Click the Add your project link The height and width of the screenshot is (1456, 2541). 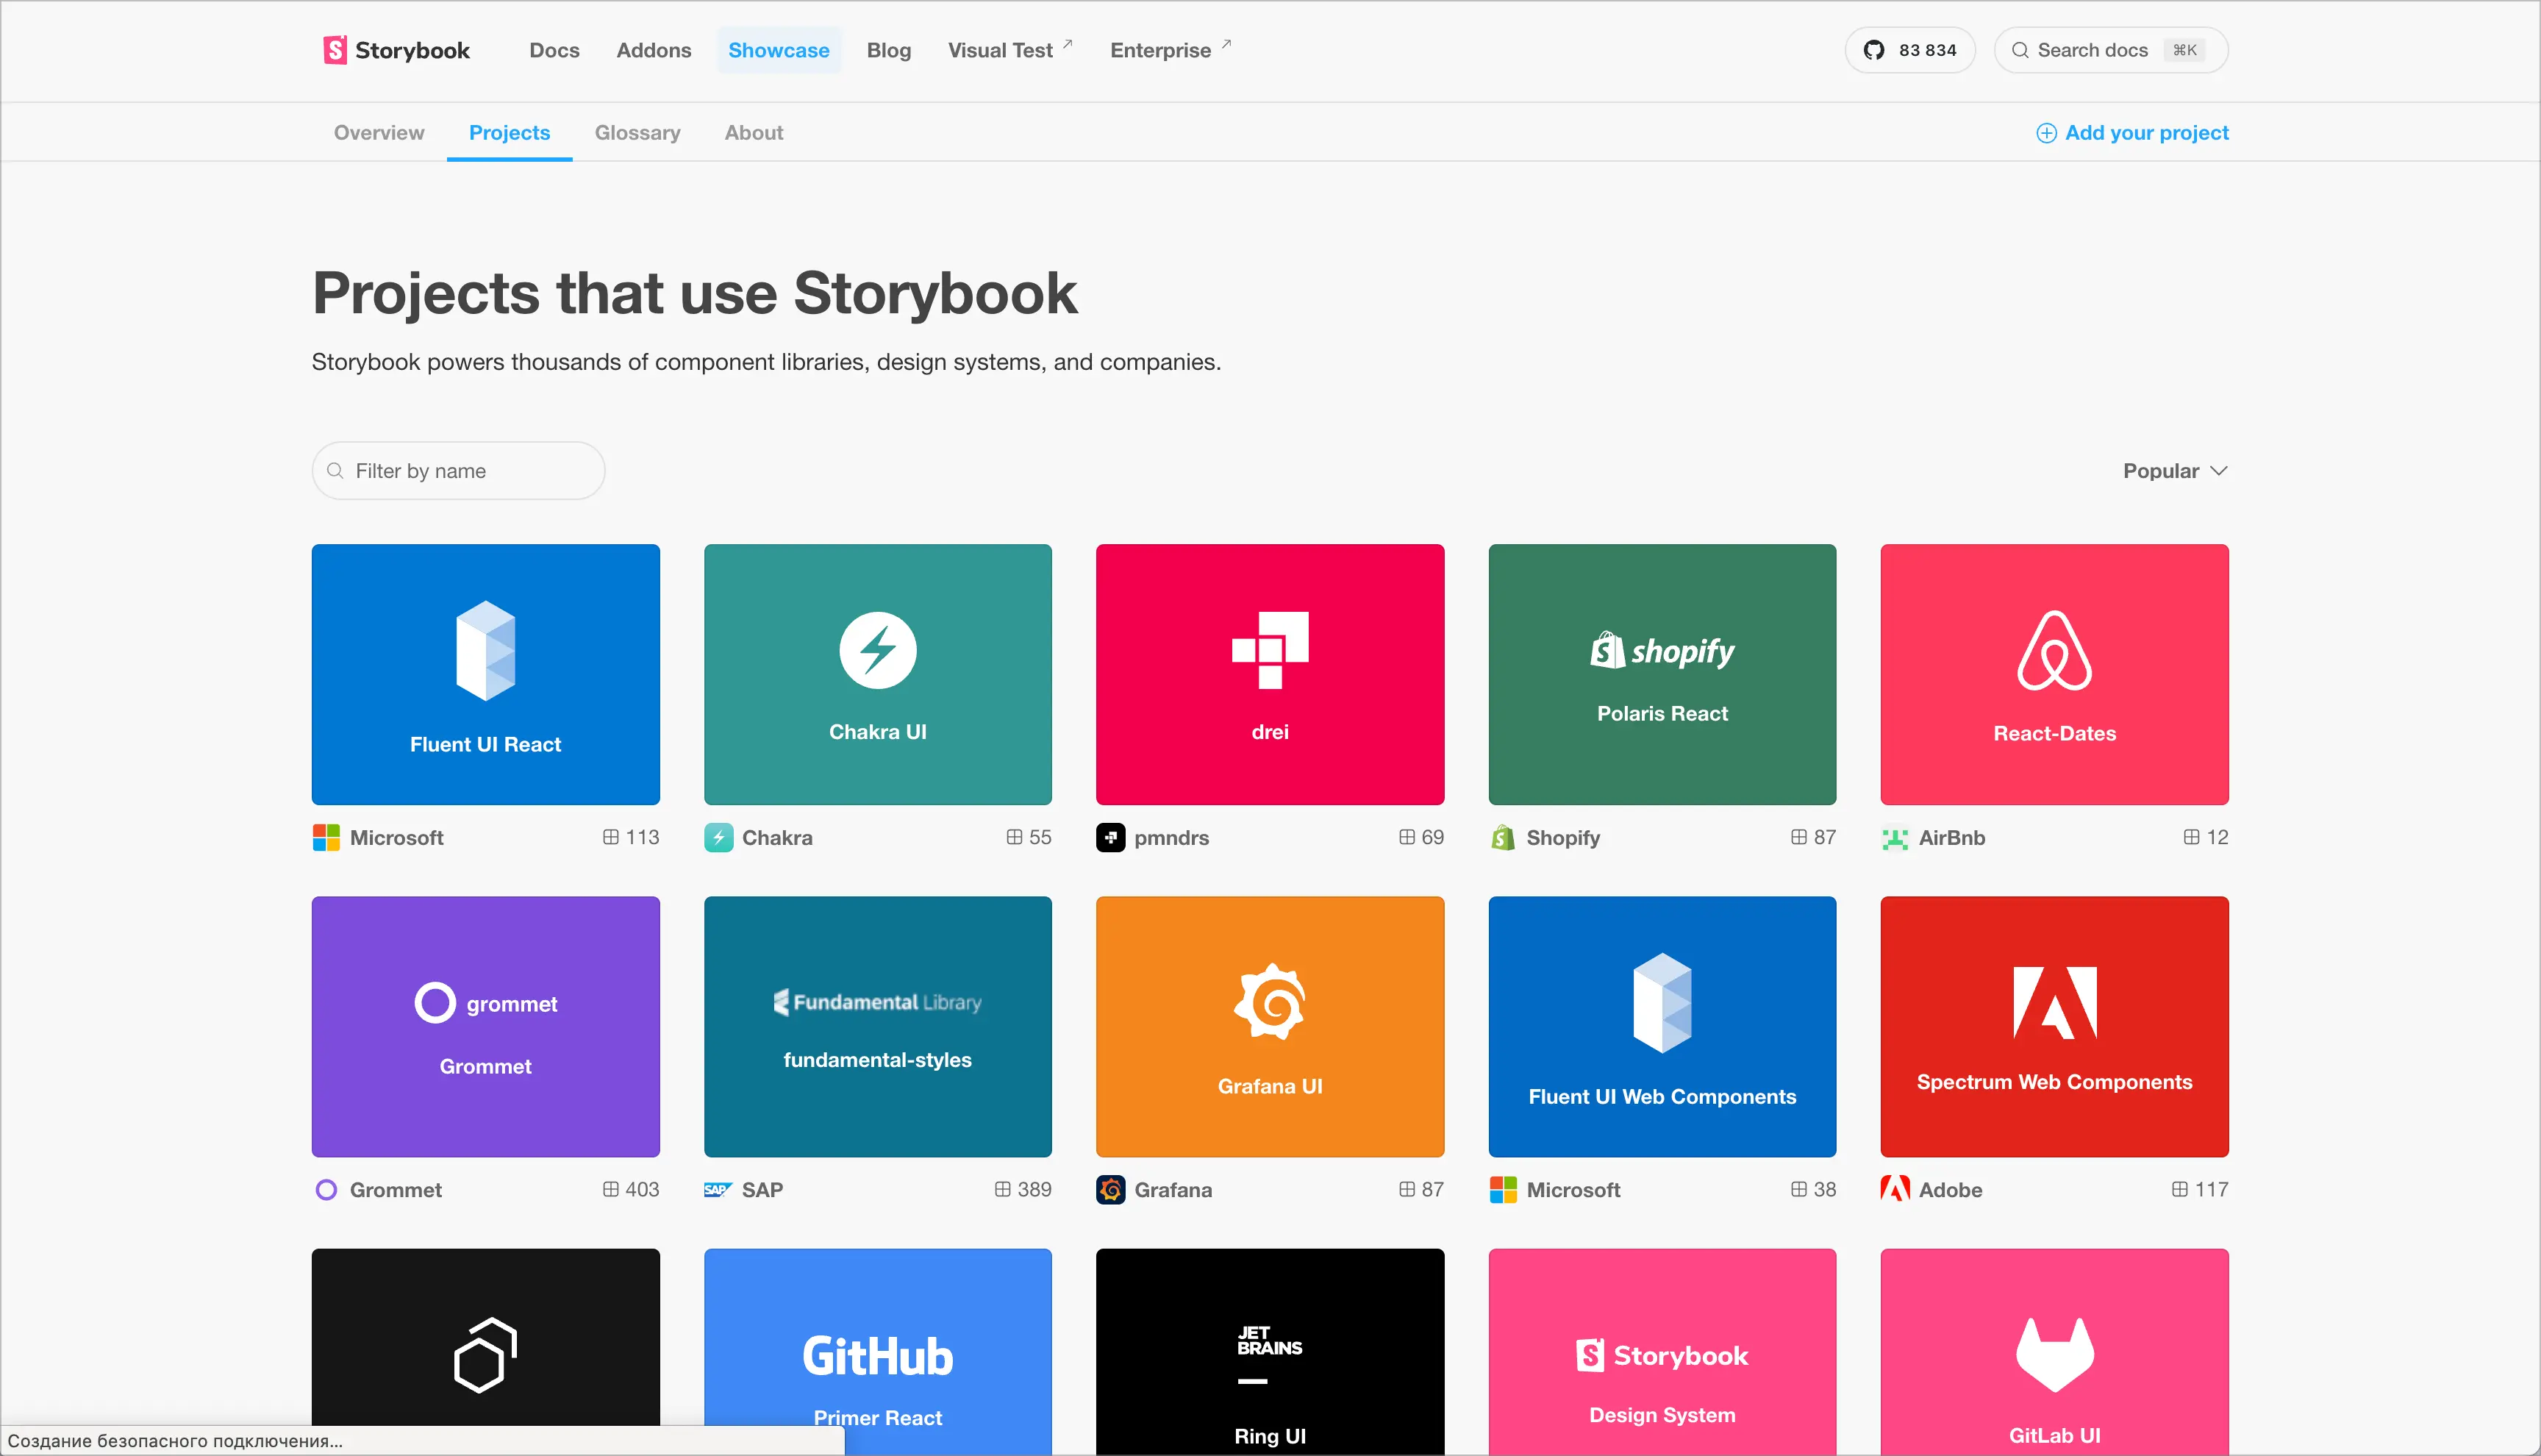click(x=2132, y=133)
